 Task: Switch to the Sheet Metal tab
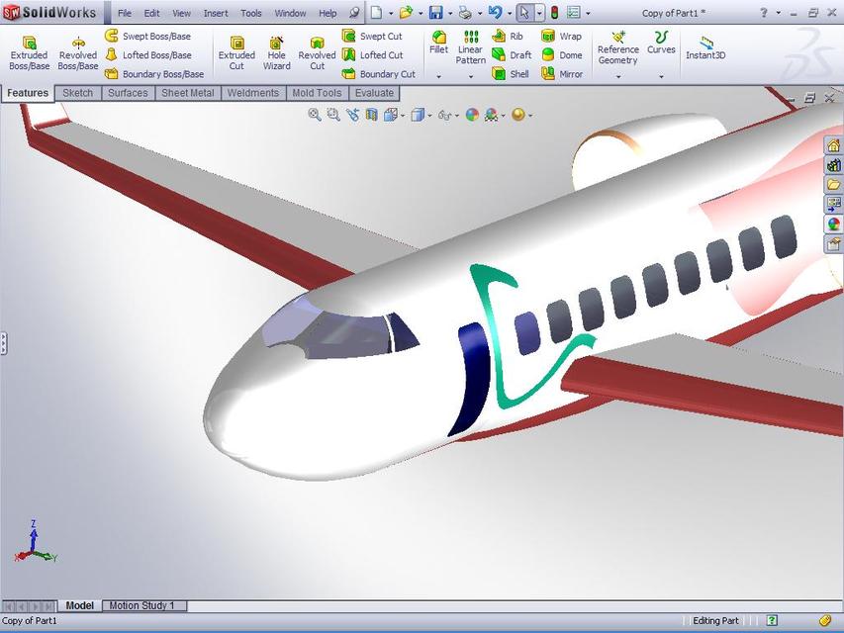click(187, 92)
